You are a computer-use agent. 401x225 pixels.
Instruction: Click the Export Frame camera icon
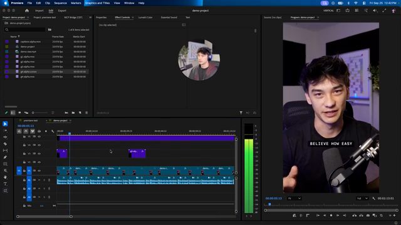368,215
